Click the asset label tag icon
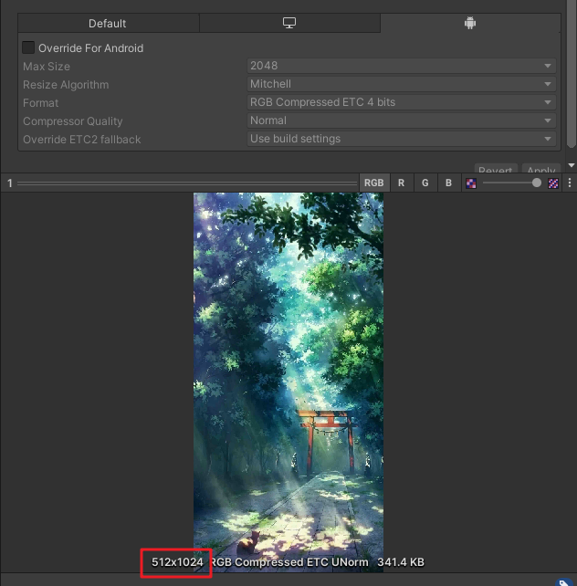This screenshot has height=586, width=577. [x=564, y=582]
